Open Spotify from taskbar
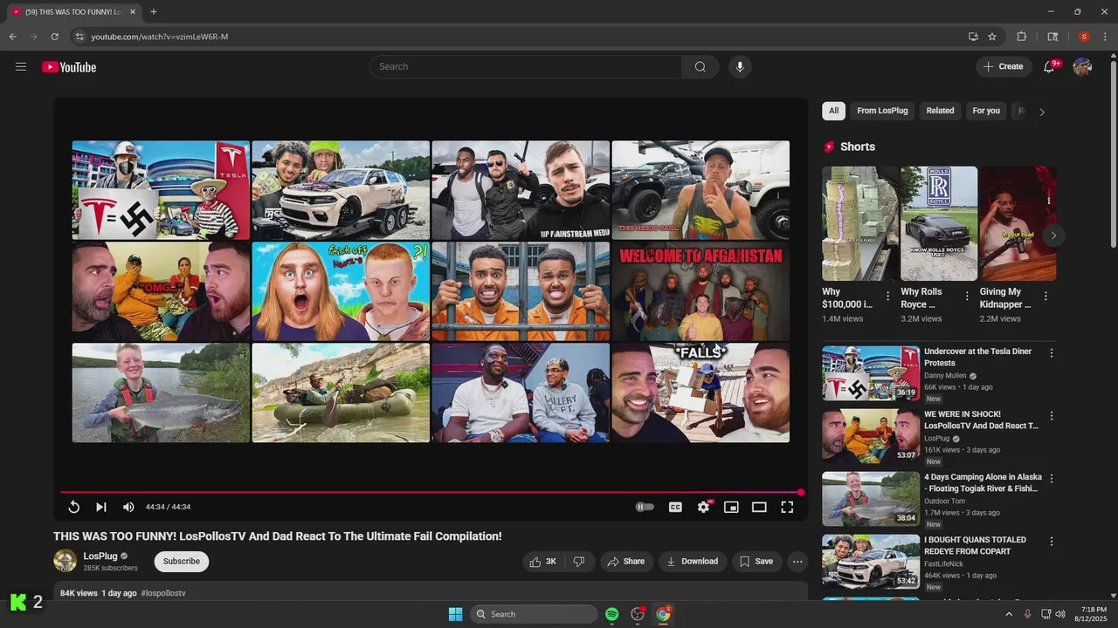Viewport: 1118px width, 628px height. 612,614
